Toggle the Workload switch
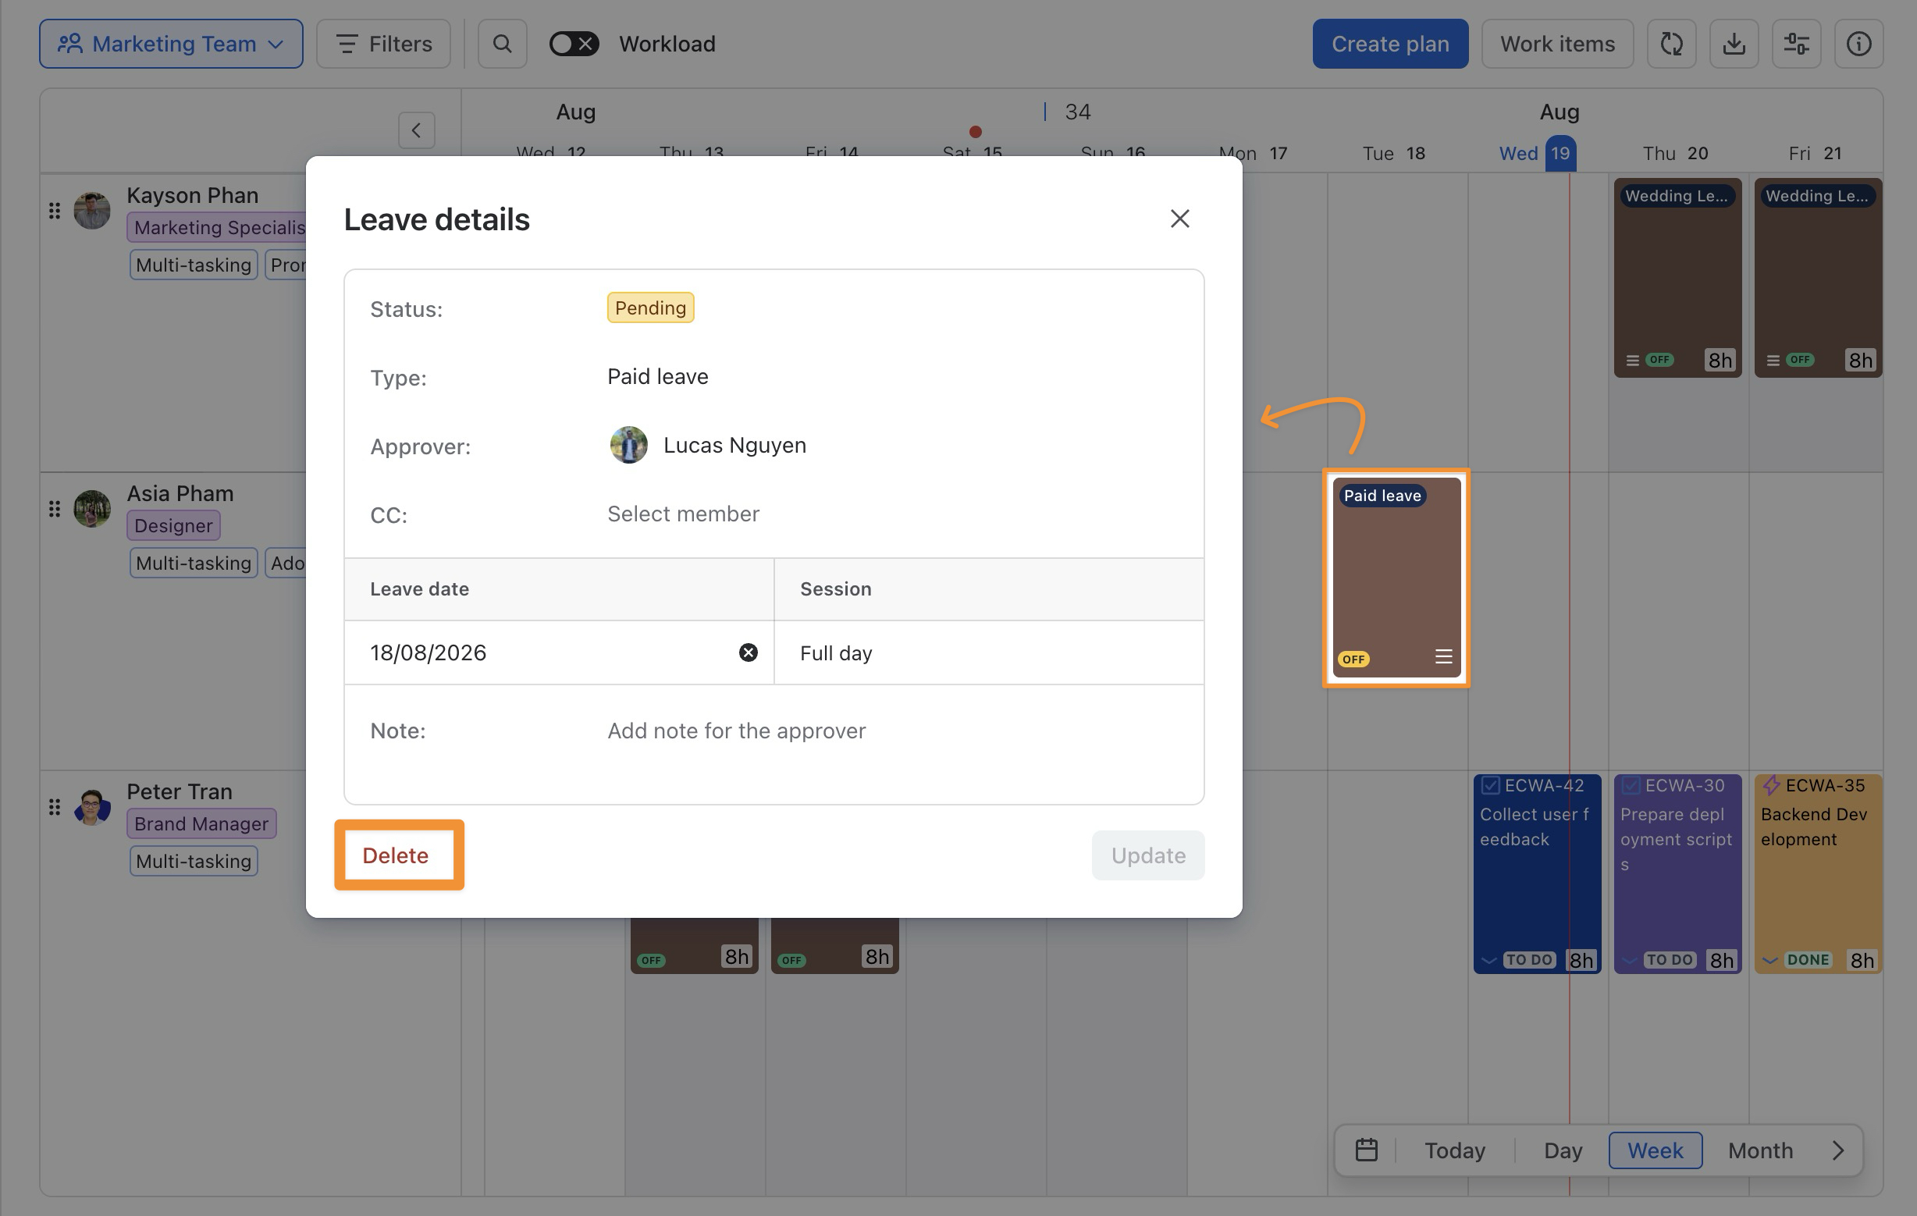Screen dimensions: 1917x1216 click(573, 44)
